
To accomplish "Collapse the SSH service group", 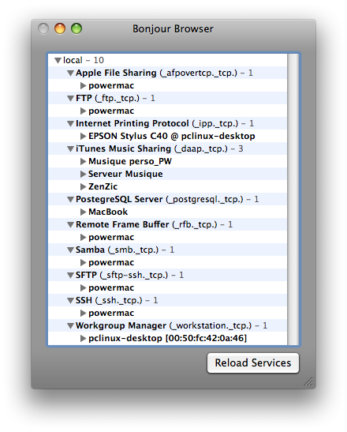I will [x=70, y=301].
